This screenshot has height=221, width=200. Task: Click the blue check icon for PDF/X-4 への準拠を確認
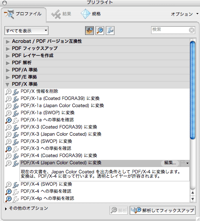point(9,192)
